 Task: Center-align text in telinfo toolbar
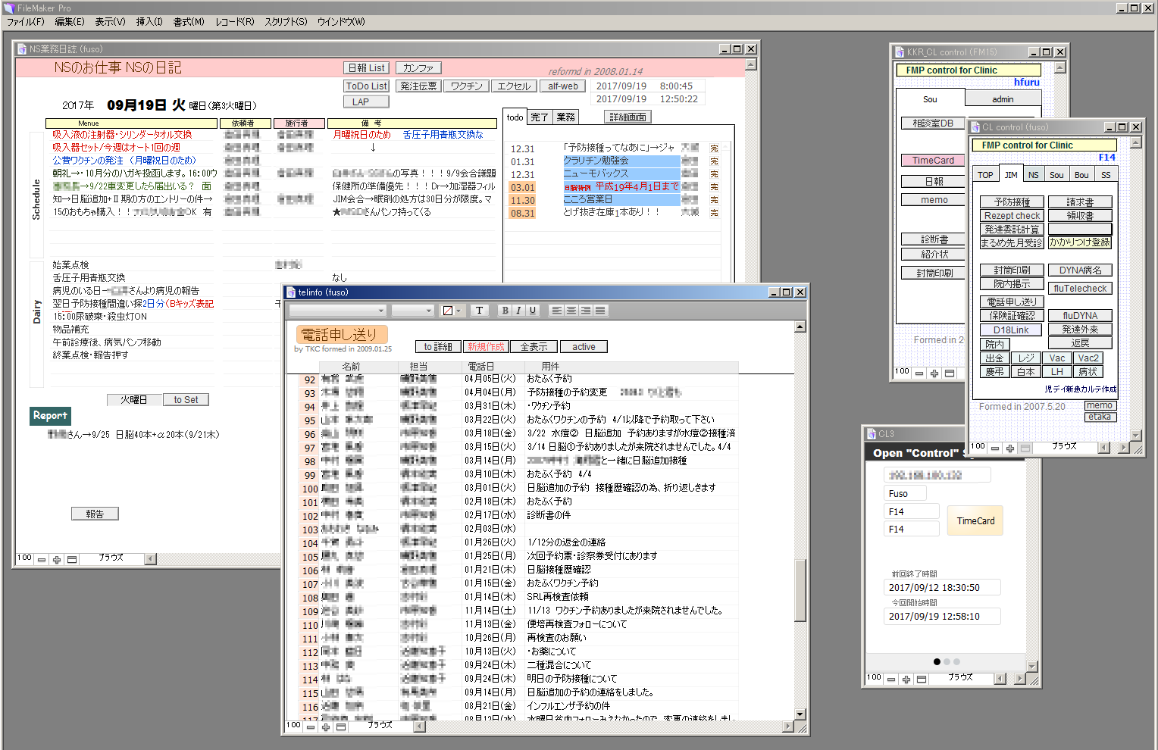pyautogui.click(x=571, y=311)
